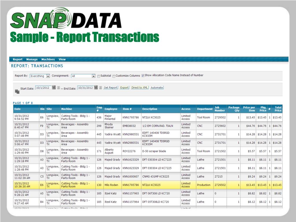Click description 'D-50 scraper blade'
The width and height of the screenshot is (296, 222).
pyautogui.click(x=154, y=151)
